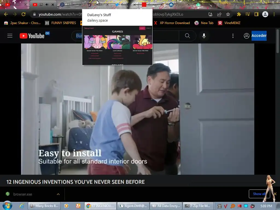Close the active YouTube tab
This screenshot has width=280, height=210.
(53, 5)
